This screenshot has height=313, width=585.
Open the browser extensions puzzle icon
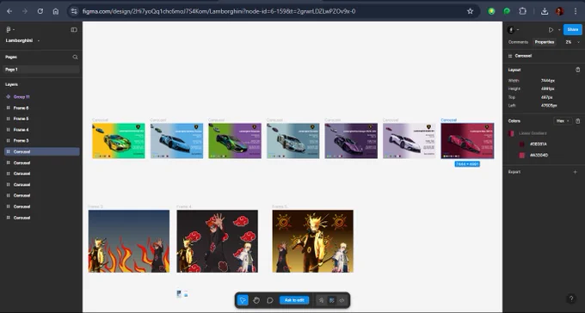[x=523, y=11]
